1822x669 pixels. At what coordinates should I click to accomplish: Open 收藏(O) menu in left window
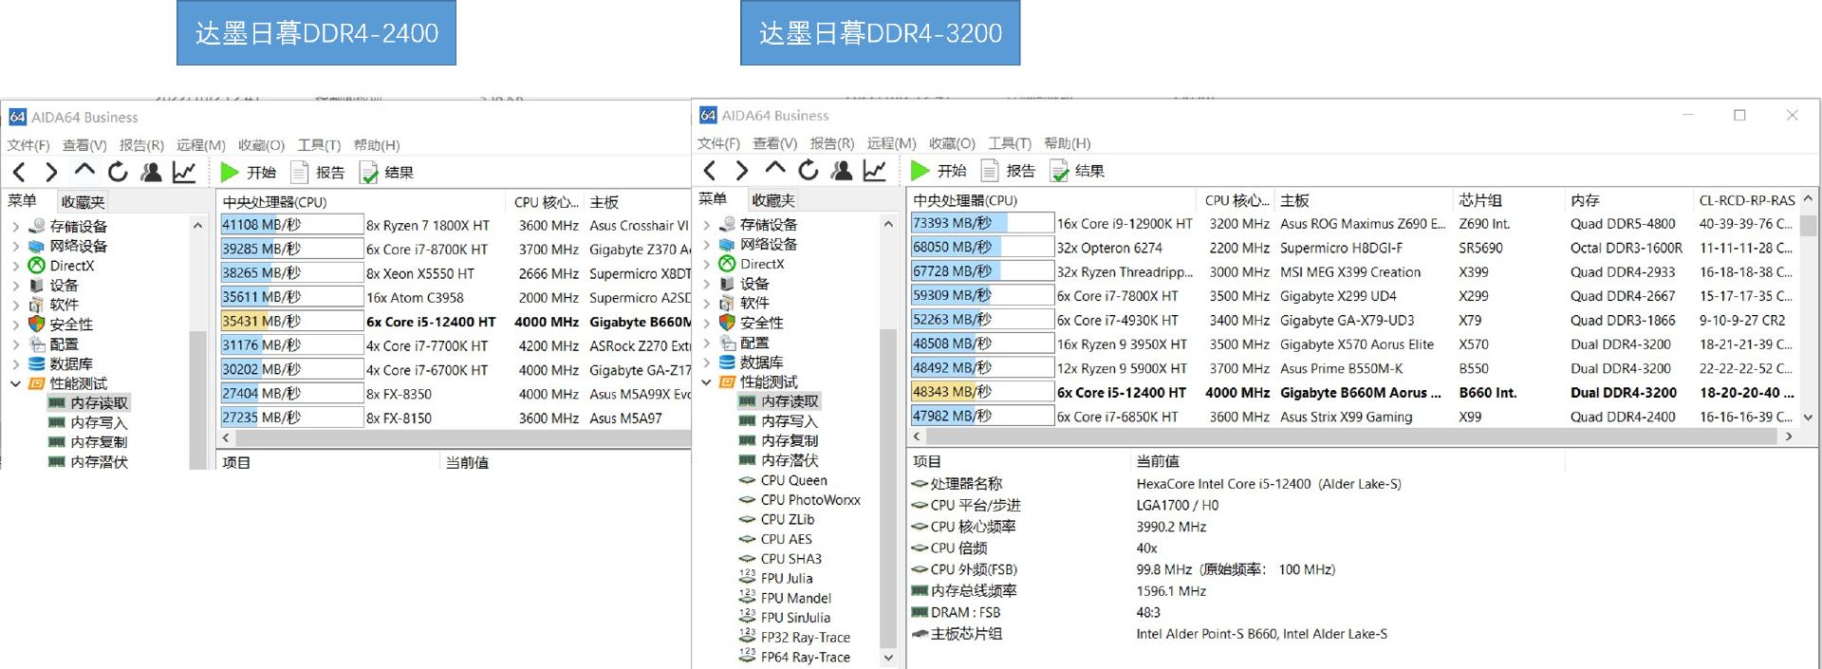(x=261, y=145)
